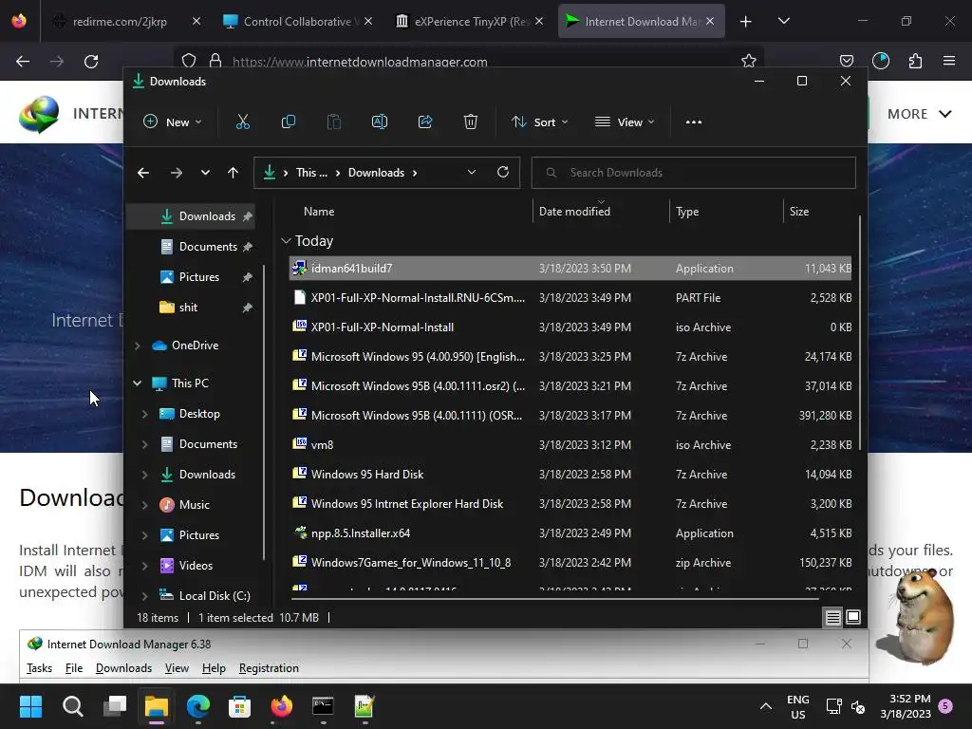Screen dimensions: 972x729
Task: Open the terminal window from taskbar
Action: (x=323, y=706)
